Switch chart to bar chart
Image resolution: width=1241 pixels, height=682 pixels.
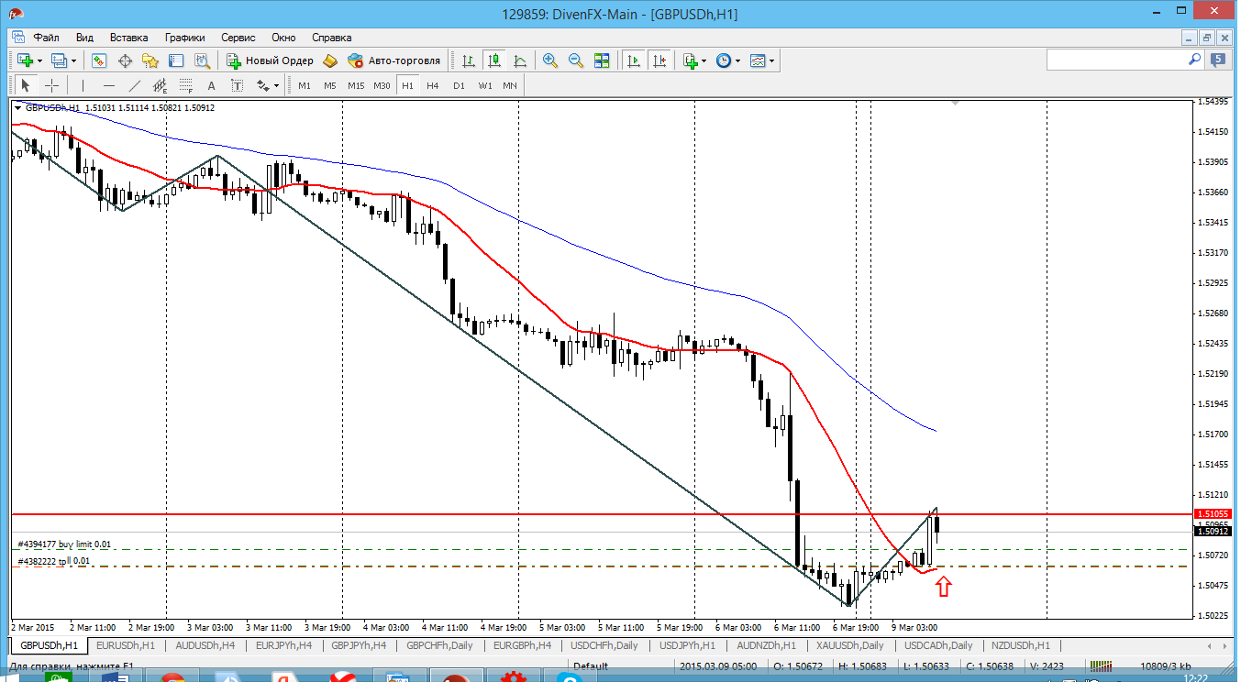[469, 60]
